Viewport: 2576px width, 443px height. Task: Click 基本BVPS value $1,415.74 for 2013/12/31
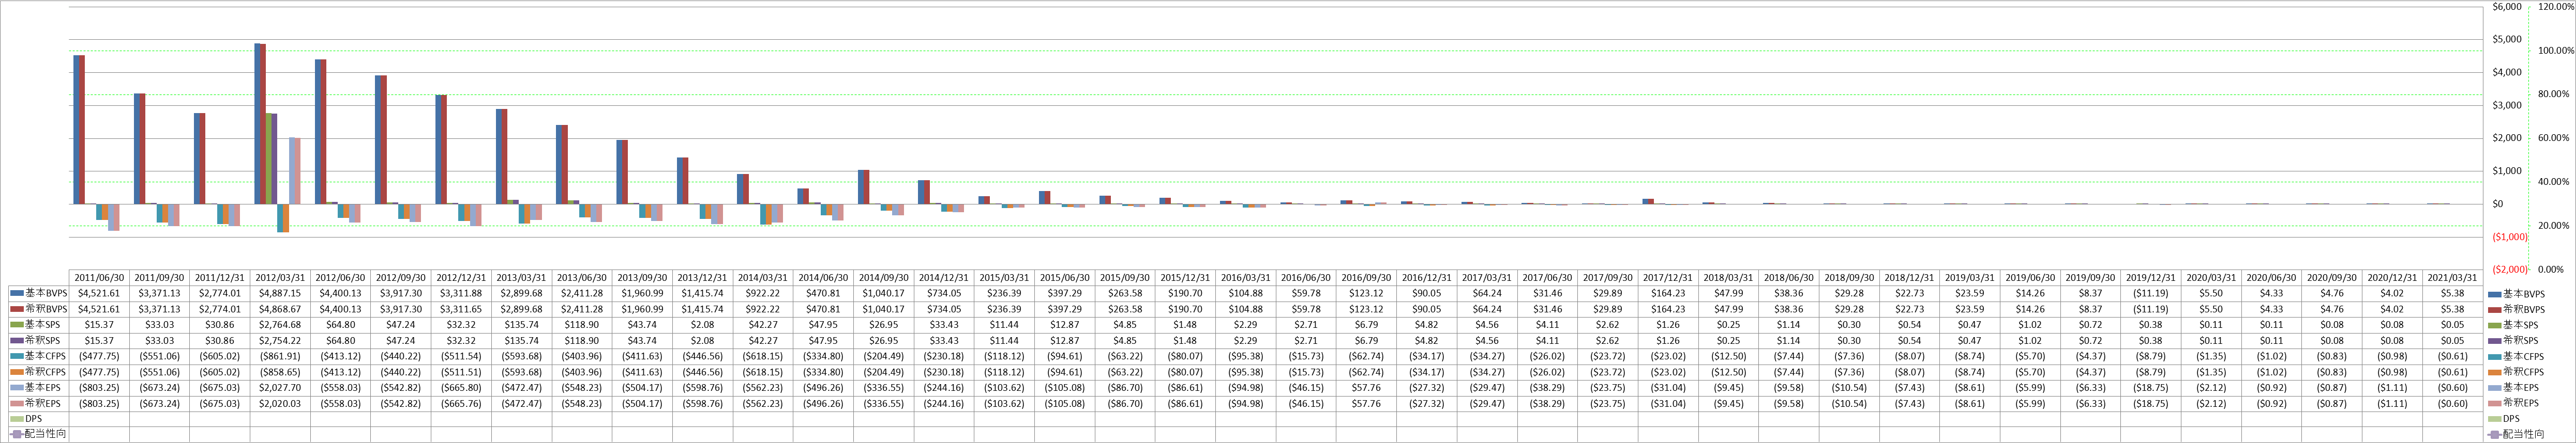point(702,293)
